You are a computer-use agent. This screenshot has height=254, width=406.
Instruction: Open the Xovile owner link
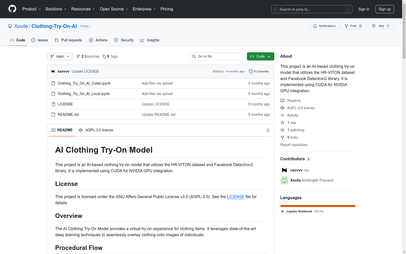click(21, 26)
